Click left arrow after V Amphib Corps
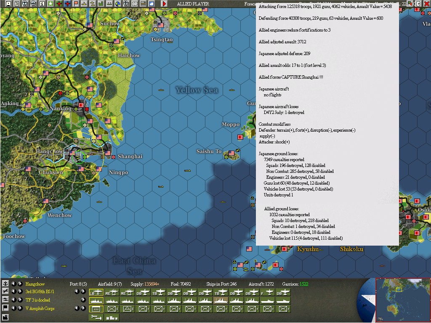The height and width of the screenshot is (323, 431). [x=77, y=308]
